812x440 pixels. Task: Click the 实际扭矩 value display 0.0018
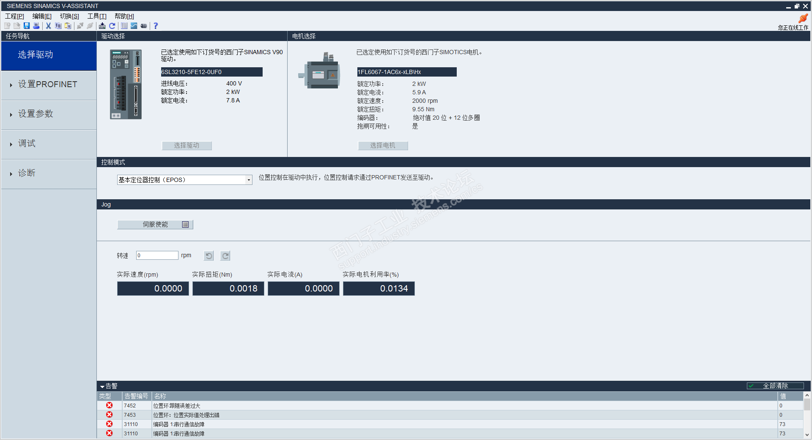[228, 289]
